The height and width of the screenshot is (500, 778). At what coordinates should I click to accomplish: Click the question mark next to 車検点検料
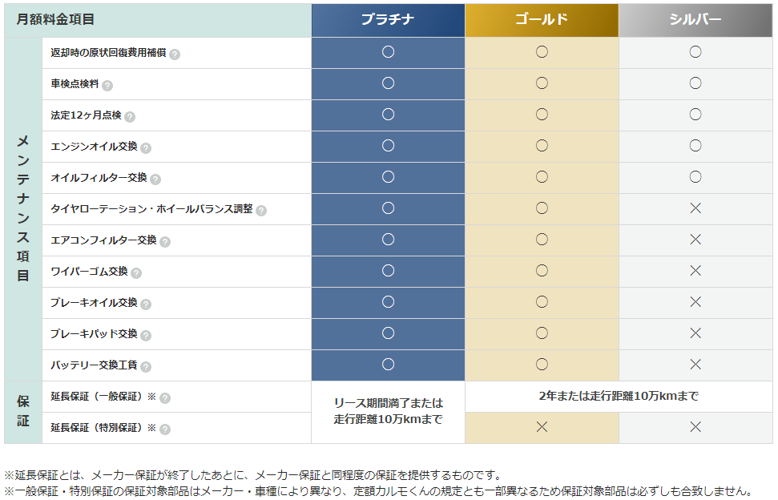pyautogui.click(x=107, y=85)
